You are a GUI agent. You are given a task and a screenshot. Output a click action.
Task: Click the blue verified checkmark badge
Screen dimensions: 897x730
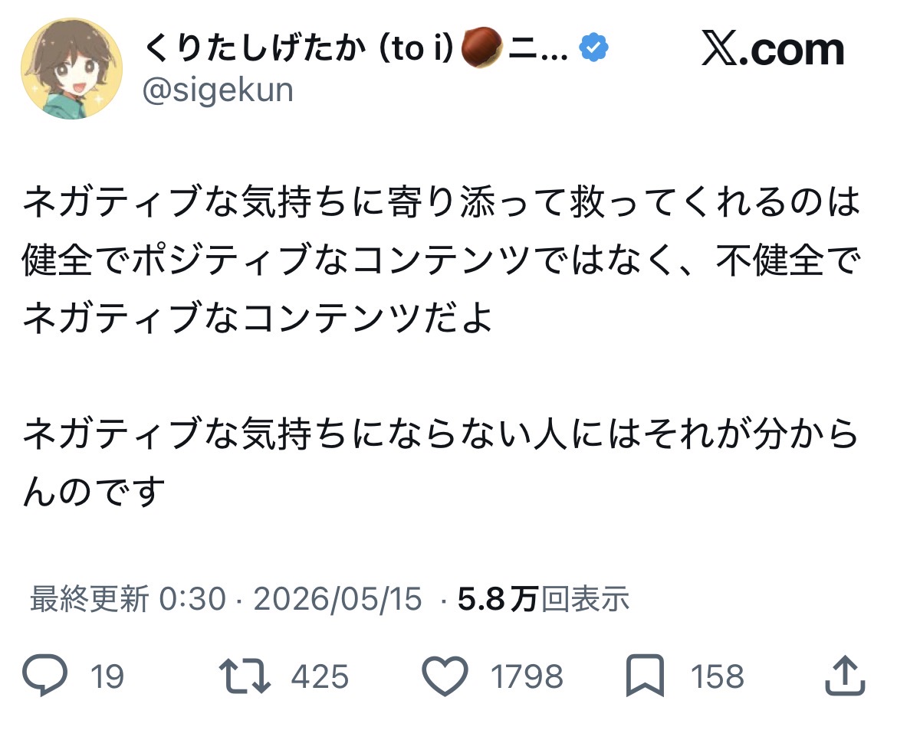594,47
